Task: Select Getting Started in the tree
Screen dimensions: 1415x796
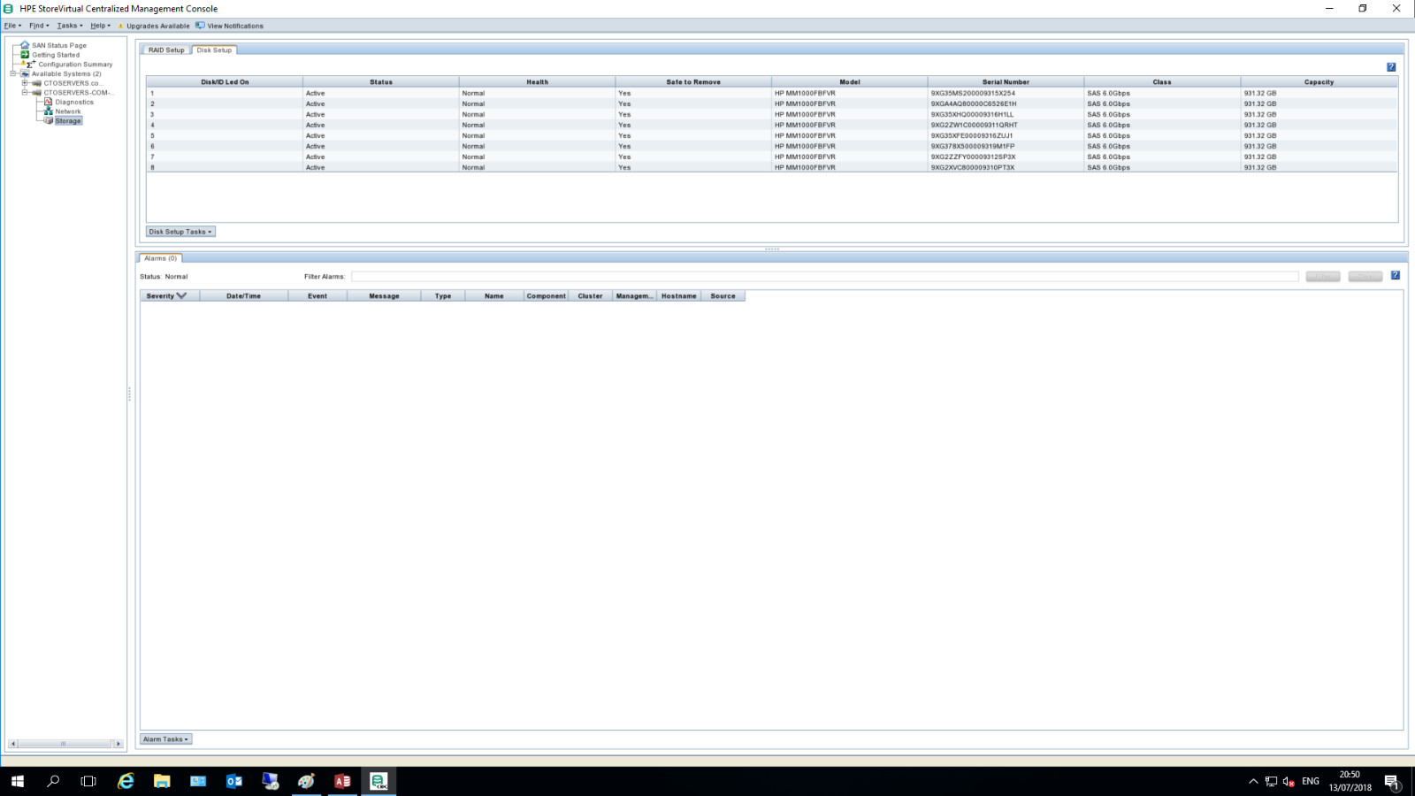Action: click(56, 55)
